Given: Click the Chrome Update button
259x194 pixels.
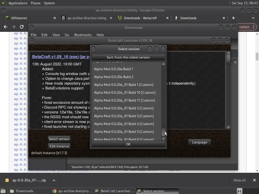Looking at the screenshot, I should click(x=244, y=27).
